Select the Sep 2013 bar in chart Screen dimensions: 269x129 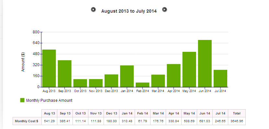click(x=64, y=74)
